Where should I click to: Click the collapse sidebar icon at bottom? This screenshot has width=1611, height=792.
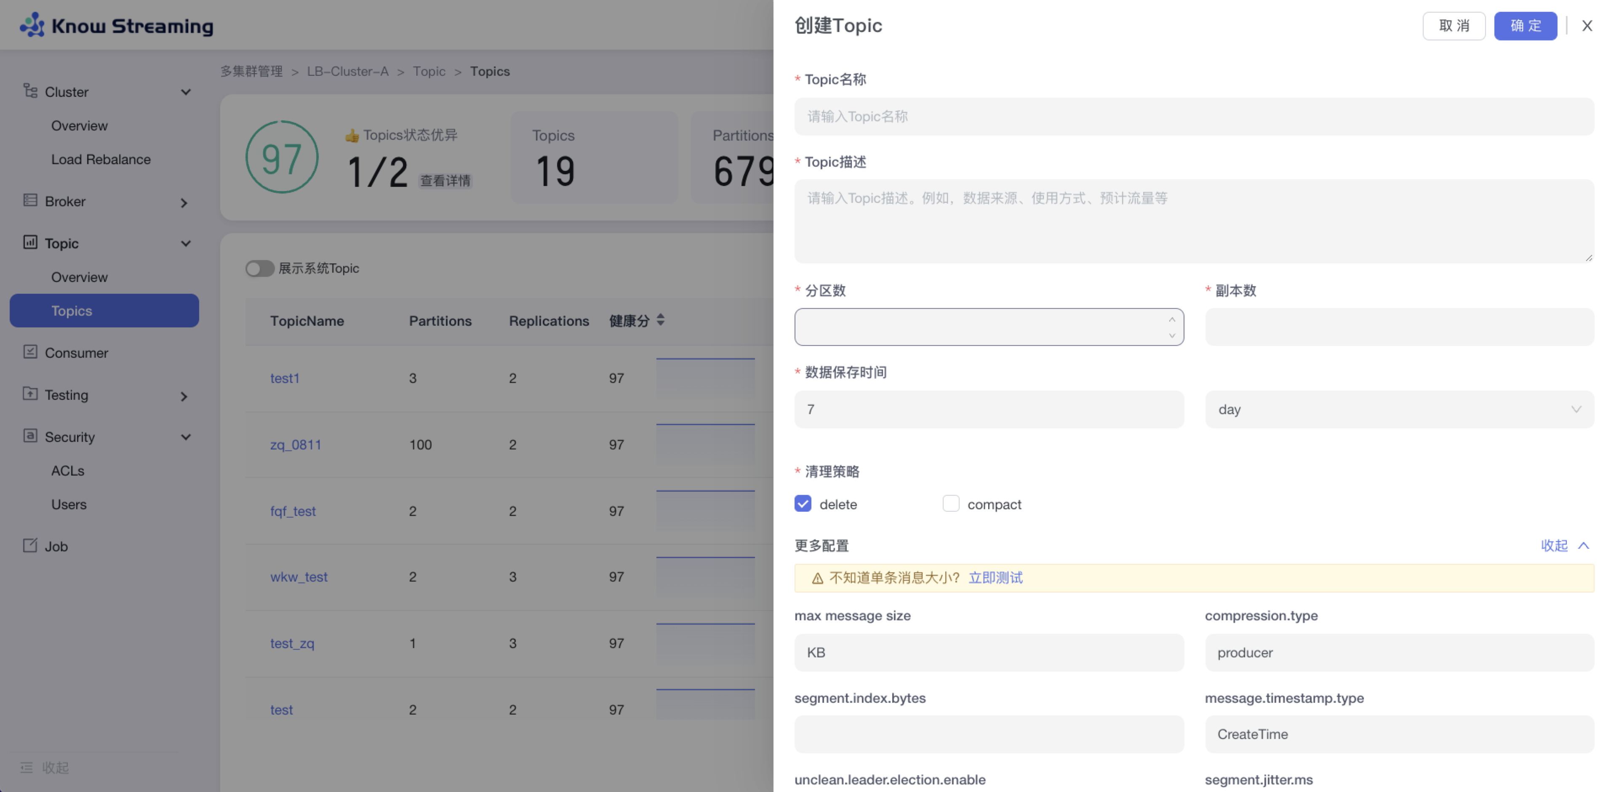(x=26, y=767)
